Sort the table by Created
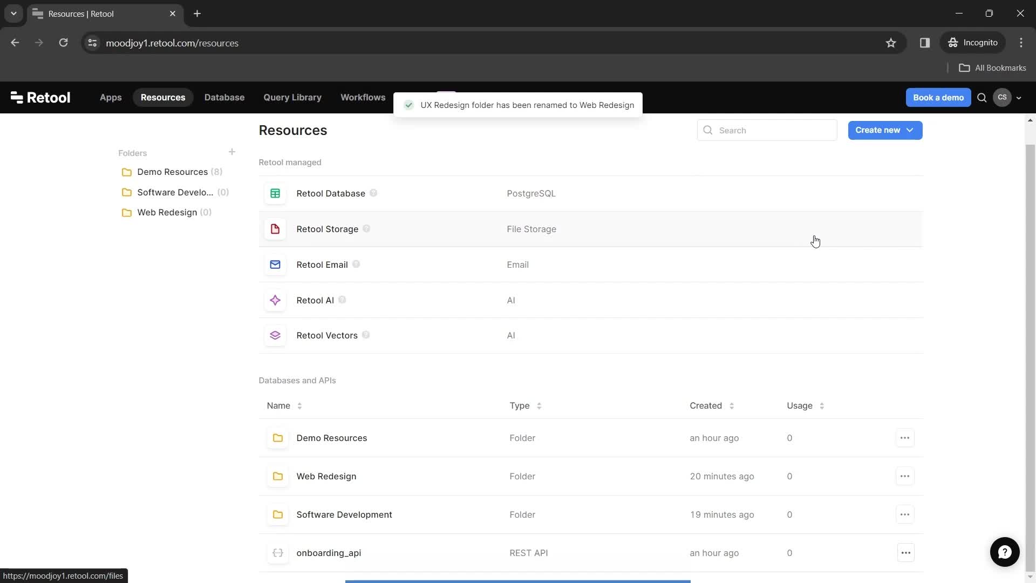This screenshot has width=1036, height=583. 712,406
